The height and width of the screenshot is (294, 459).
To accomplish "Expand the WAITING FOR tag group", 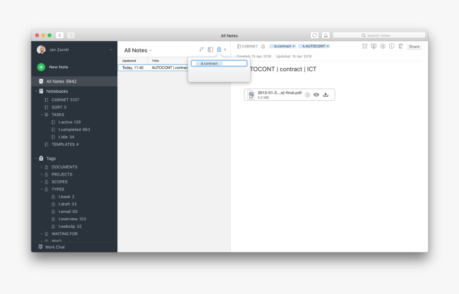I will pyautogui.click(x=42, y=234).
